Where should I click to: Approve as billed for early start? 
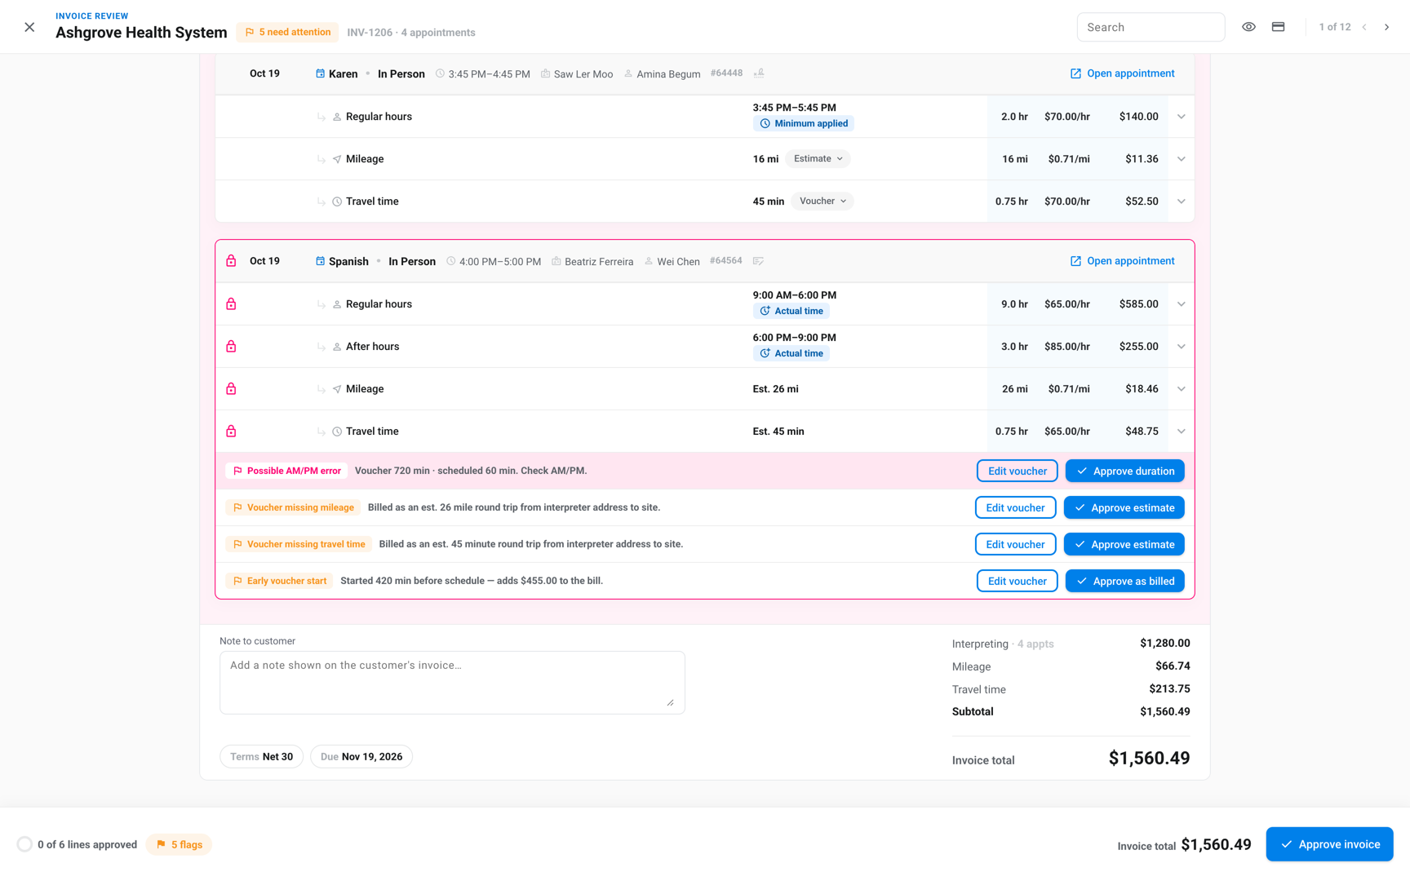(x=1124, y=581)
